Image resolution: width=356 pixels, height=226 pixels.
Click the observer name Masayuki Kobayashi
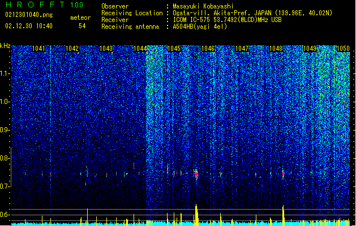point(203,6)
